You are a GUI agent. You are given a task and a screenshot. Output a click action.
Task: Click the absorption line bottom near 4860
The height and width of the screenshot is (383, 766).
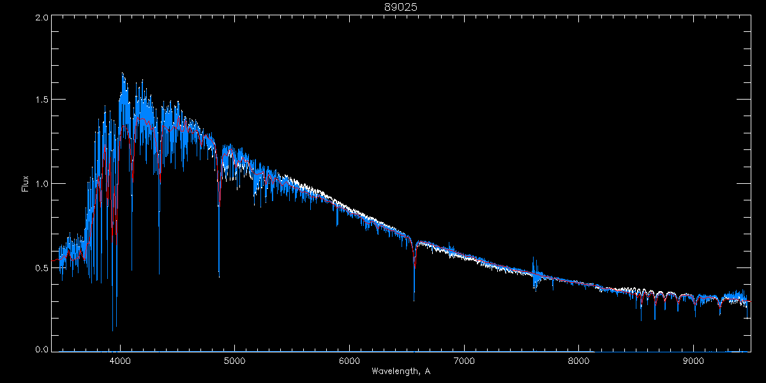[219, 276]
